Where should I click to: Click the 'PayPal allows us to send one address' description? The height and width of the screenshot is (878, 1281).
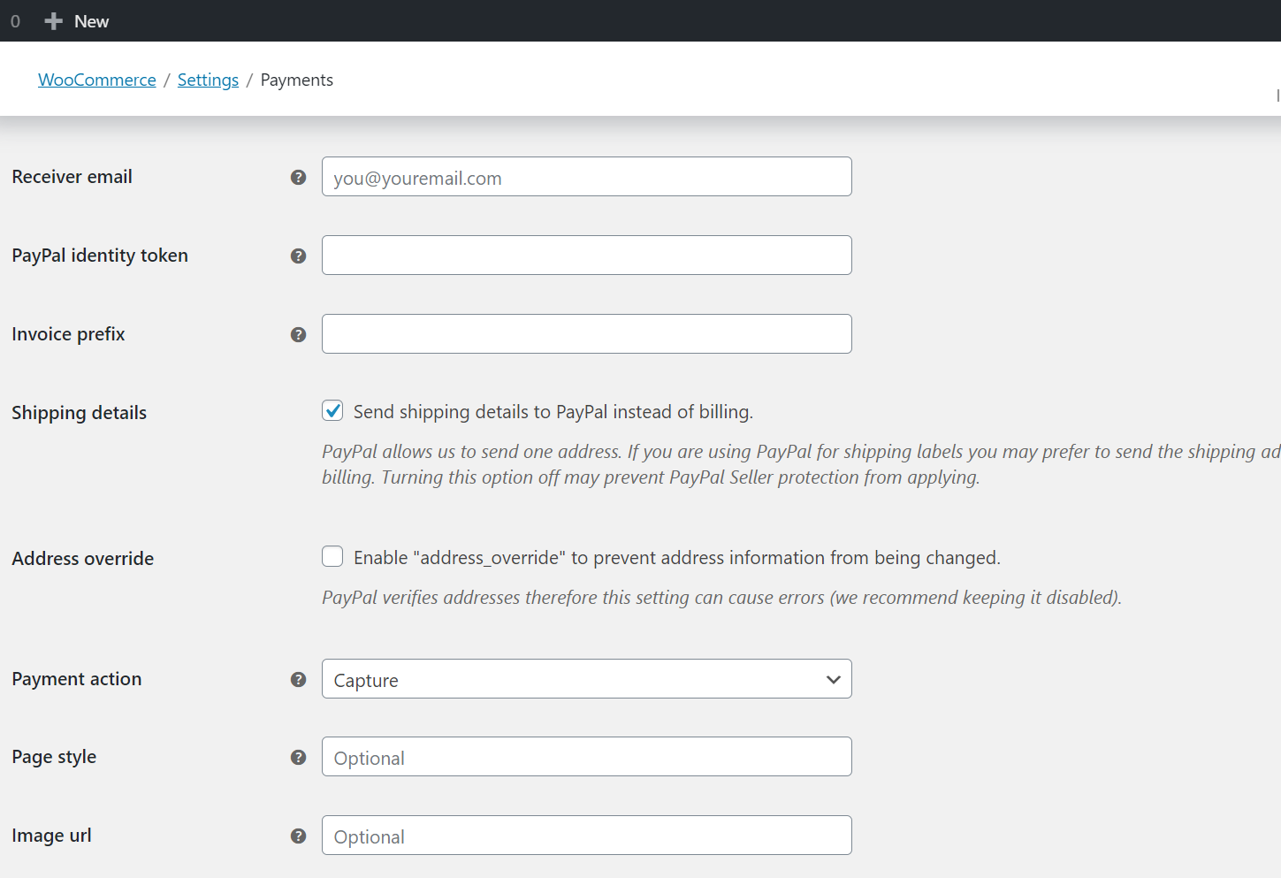tap(801, 464)
